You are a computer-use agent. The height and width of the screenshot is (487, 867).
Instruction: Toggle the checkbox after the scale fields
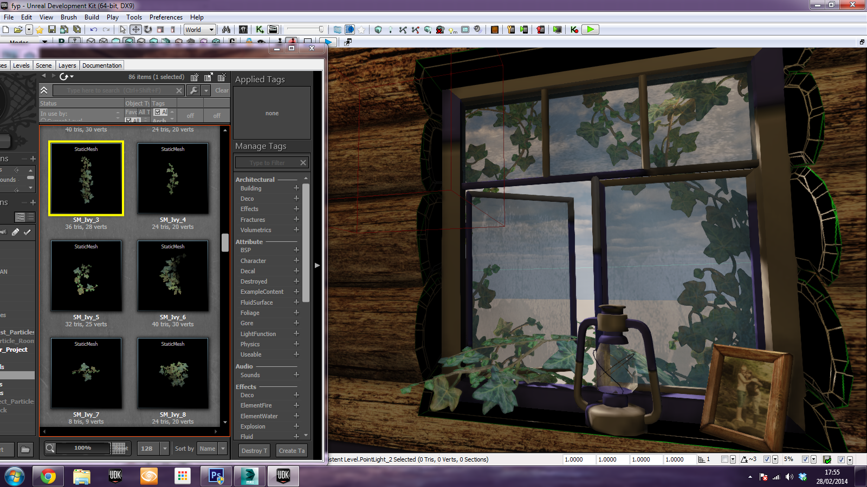[x=724, y=459]
